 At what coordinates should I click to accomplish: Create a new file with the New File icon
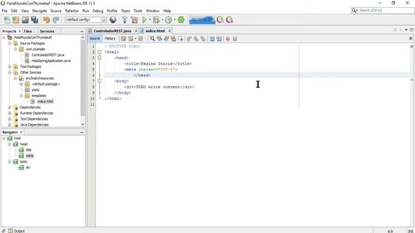7,20
